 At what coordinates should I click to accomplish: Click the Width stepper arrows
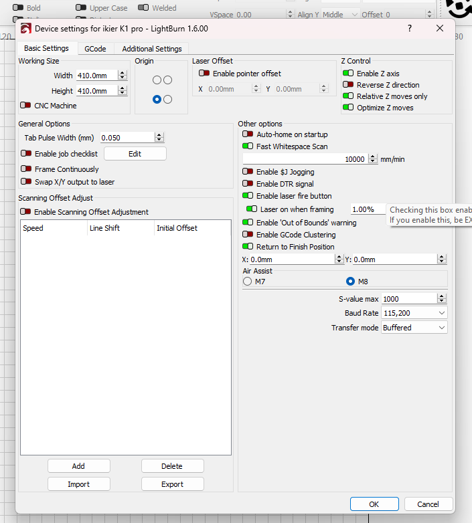[123, 76]
